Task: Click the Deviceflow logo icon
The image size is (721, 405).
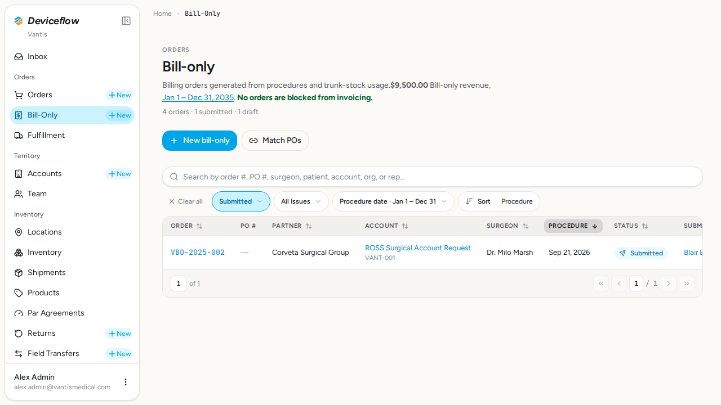Action: (19, 21)
